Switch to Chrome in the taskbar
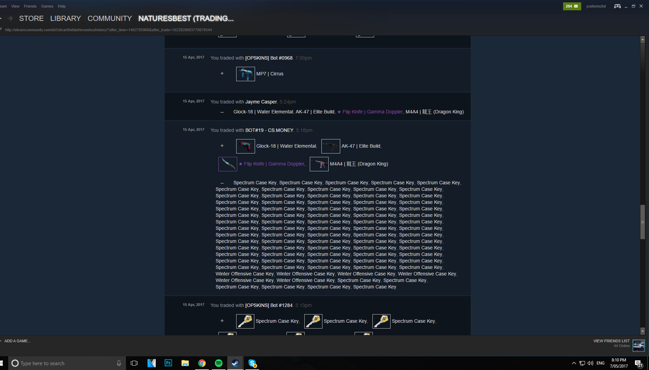Viewport: 649px width, 370px height. click(x=202, y=363)
